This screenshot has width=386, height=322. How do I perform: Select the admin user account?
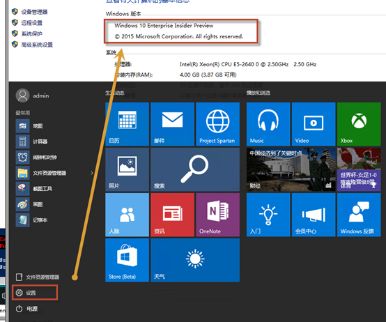32,95
